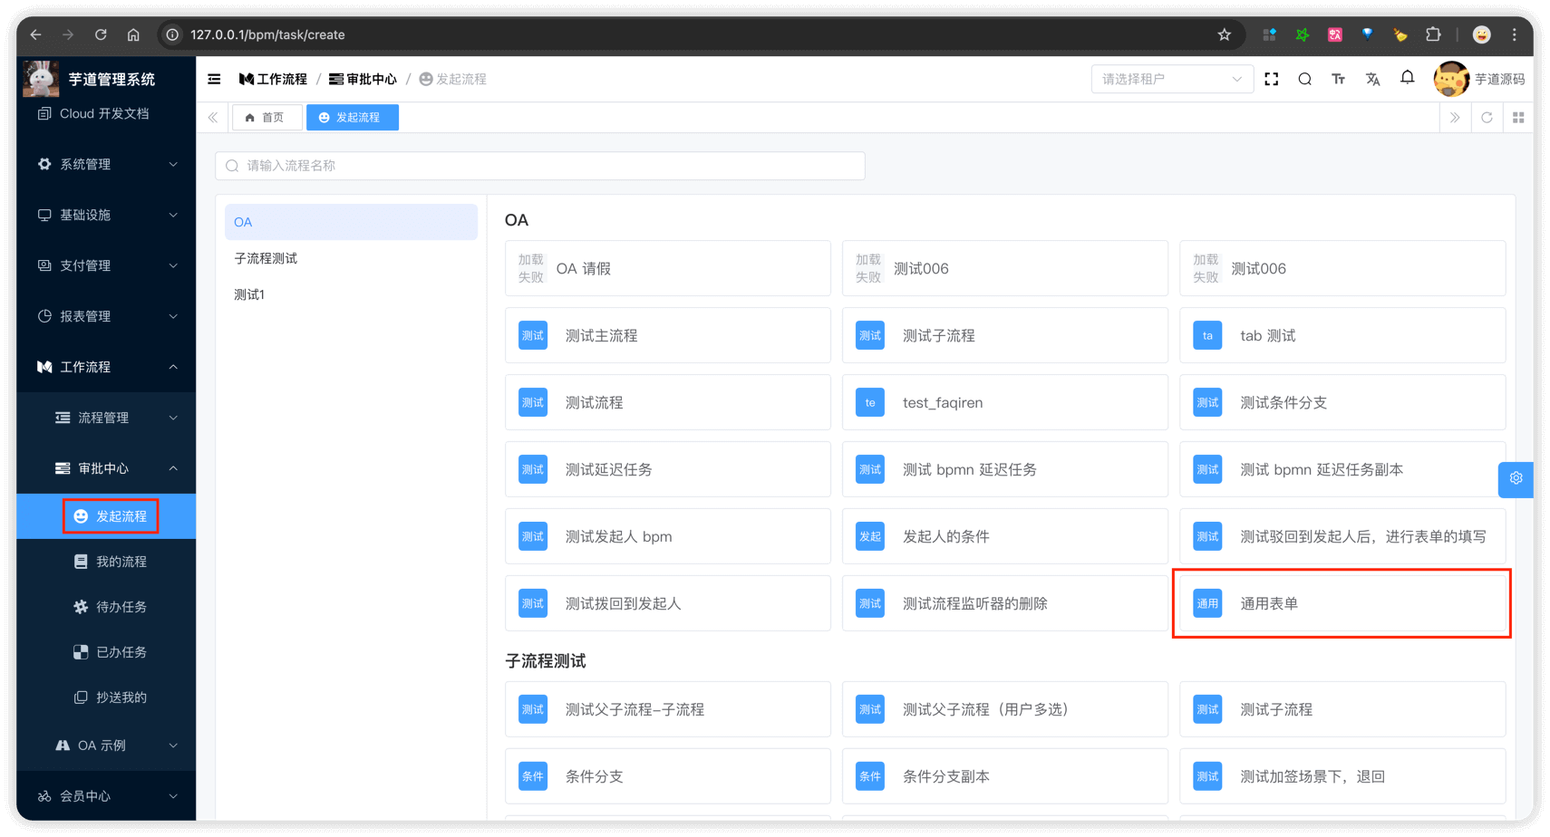Start the 通用表单 process
Viewport: 1550px width, 837px height.
tap(1342, 602)
